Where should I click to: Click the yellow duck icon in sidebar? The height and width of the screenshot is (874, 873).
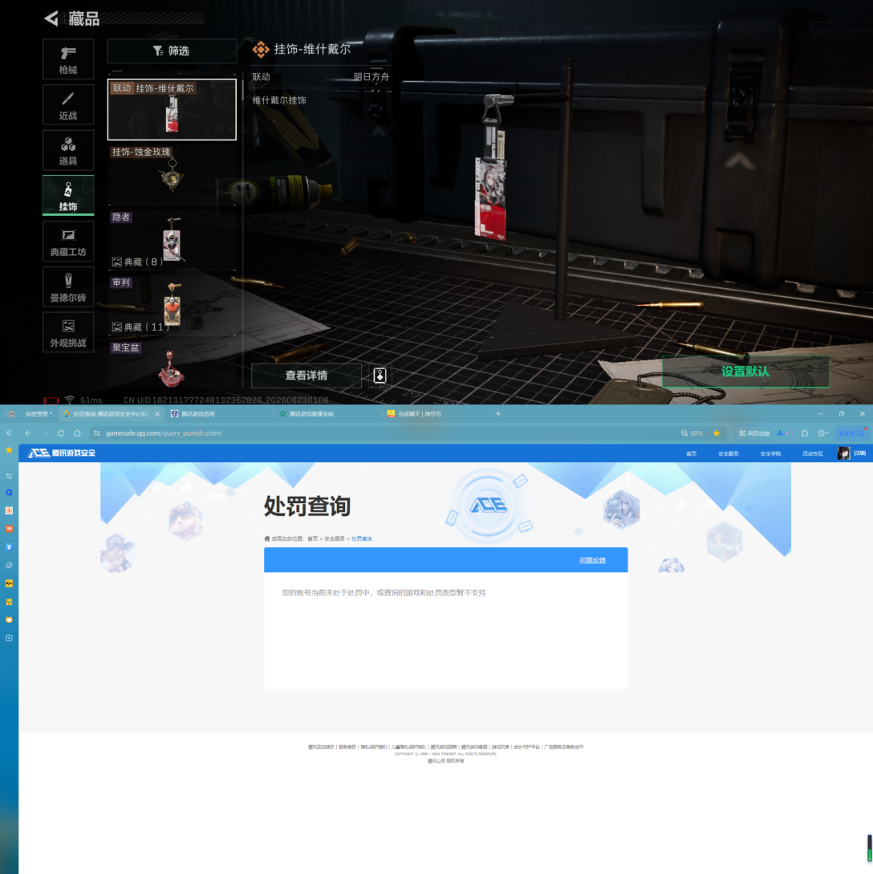9,602
